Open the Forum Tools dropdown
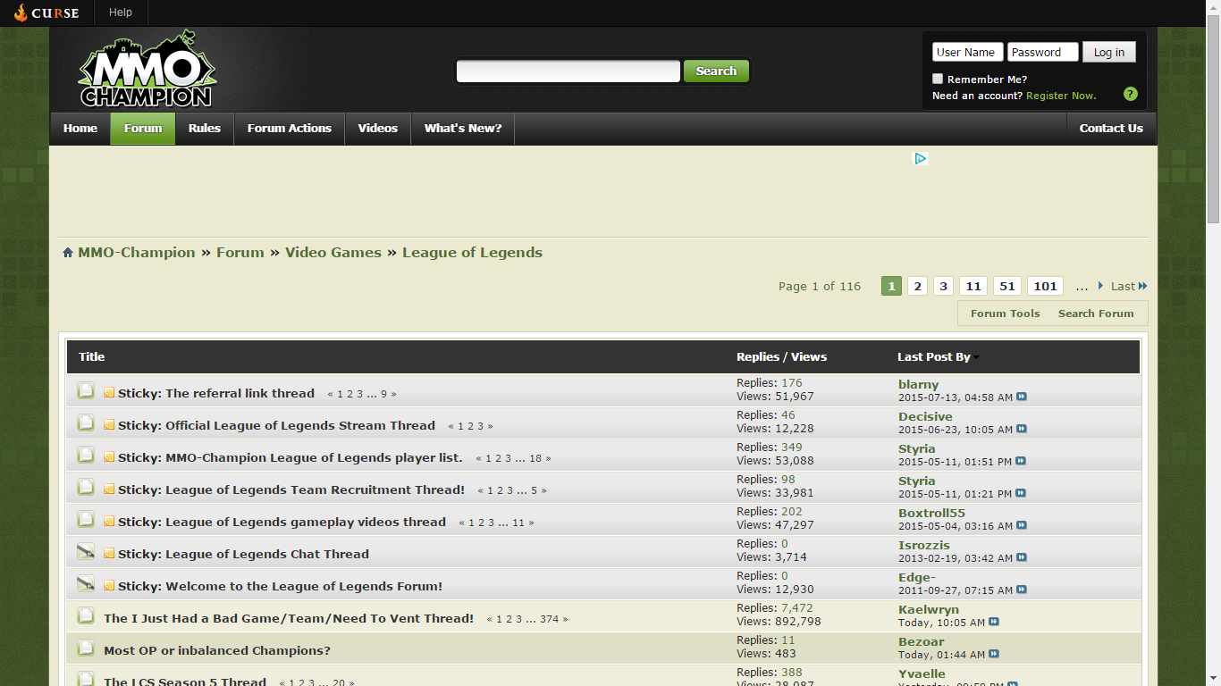Image resolution: width=1221 pixels, height=686 pixels. [x=1005, y=314]
